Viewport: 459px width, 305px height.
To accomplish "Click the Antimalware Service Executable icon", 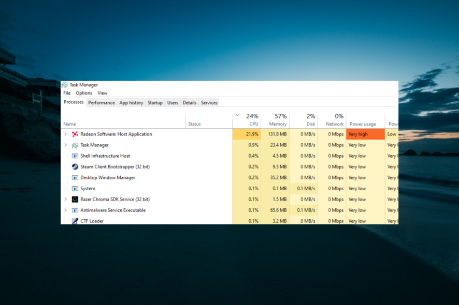I will coord(75,210).
